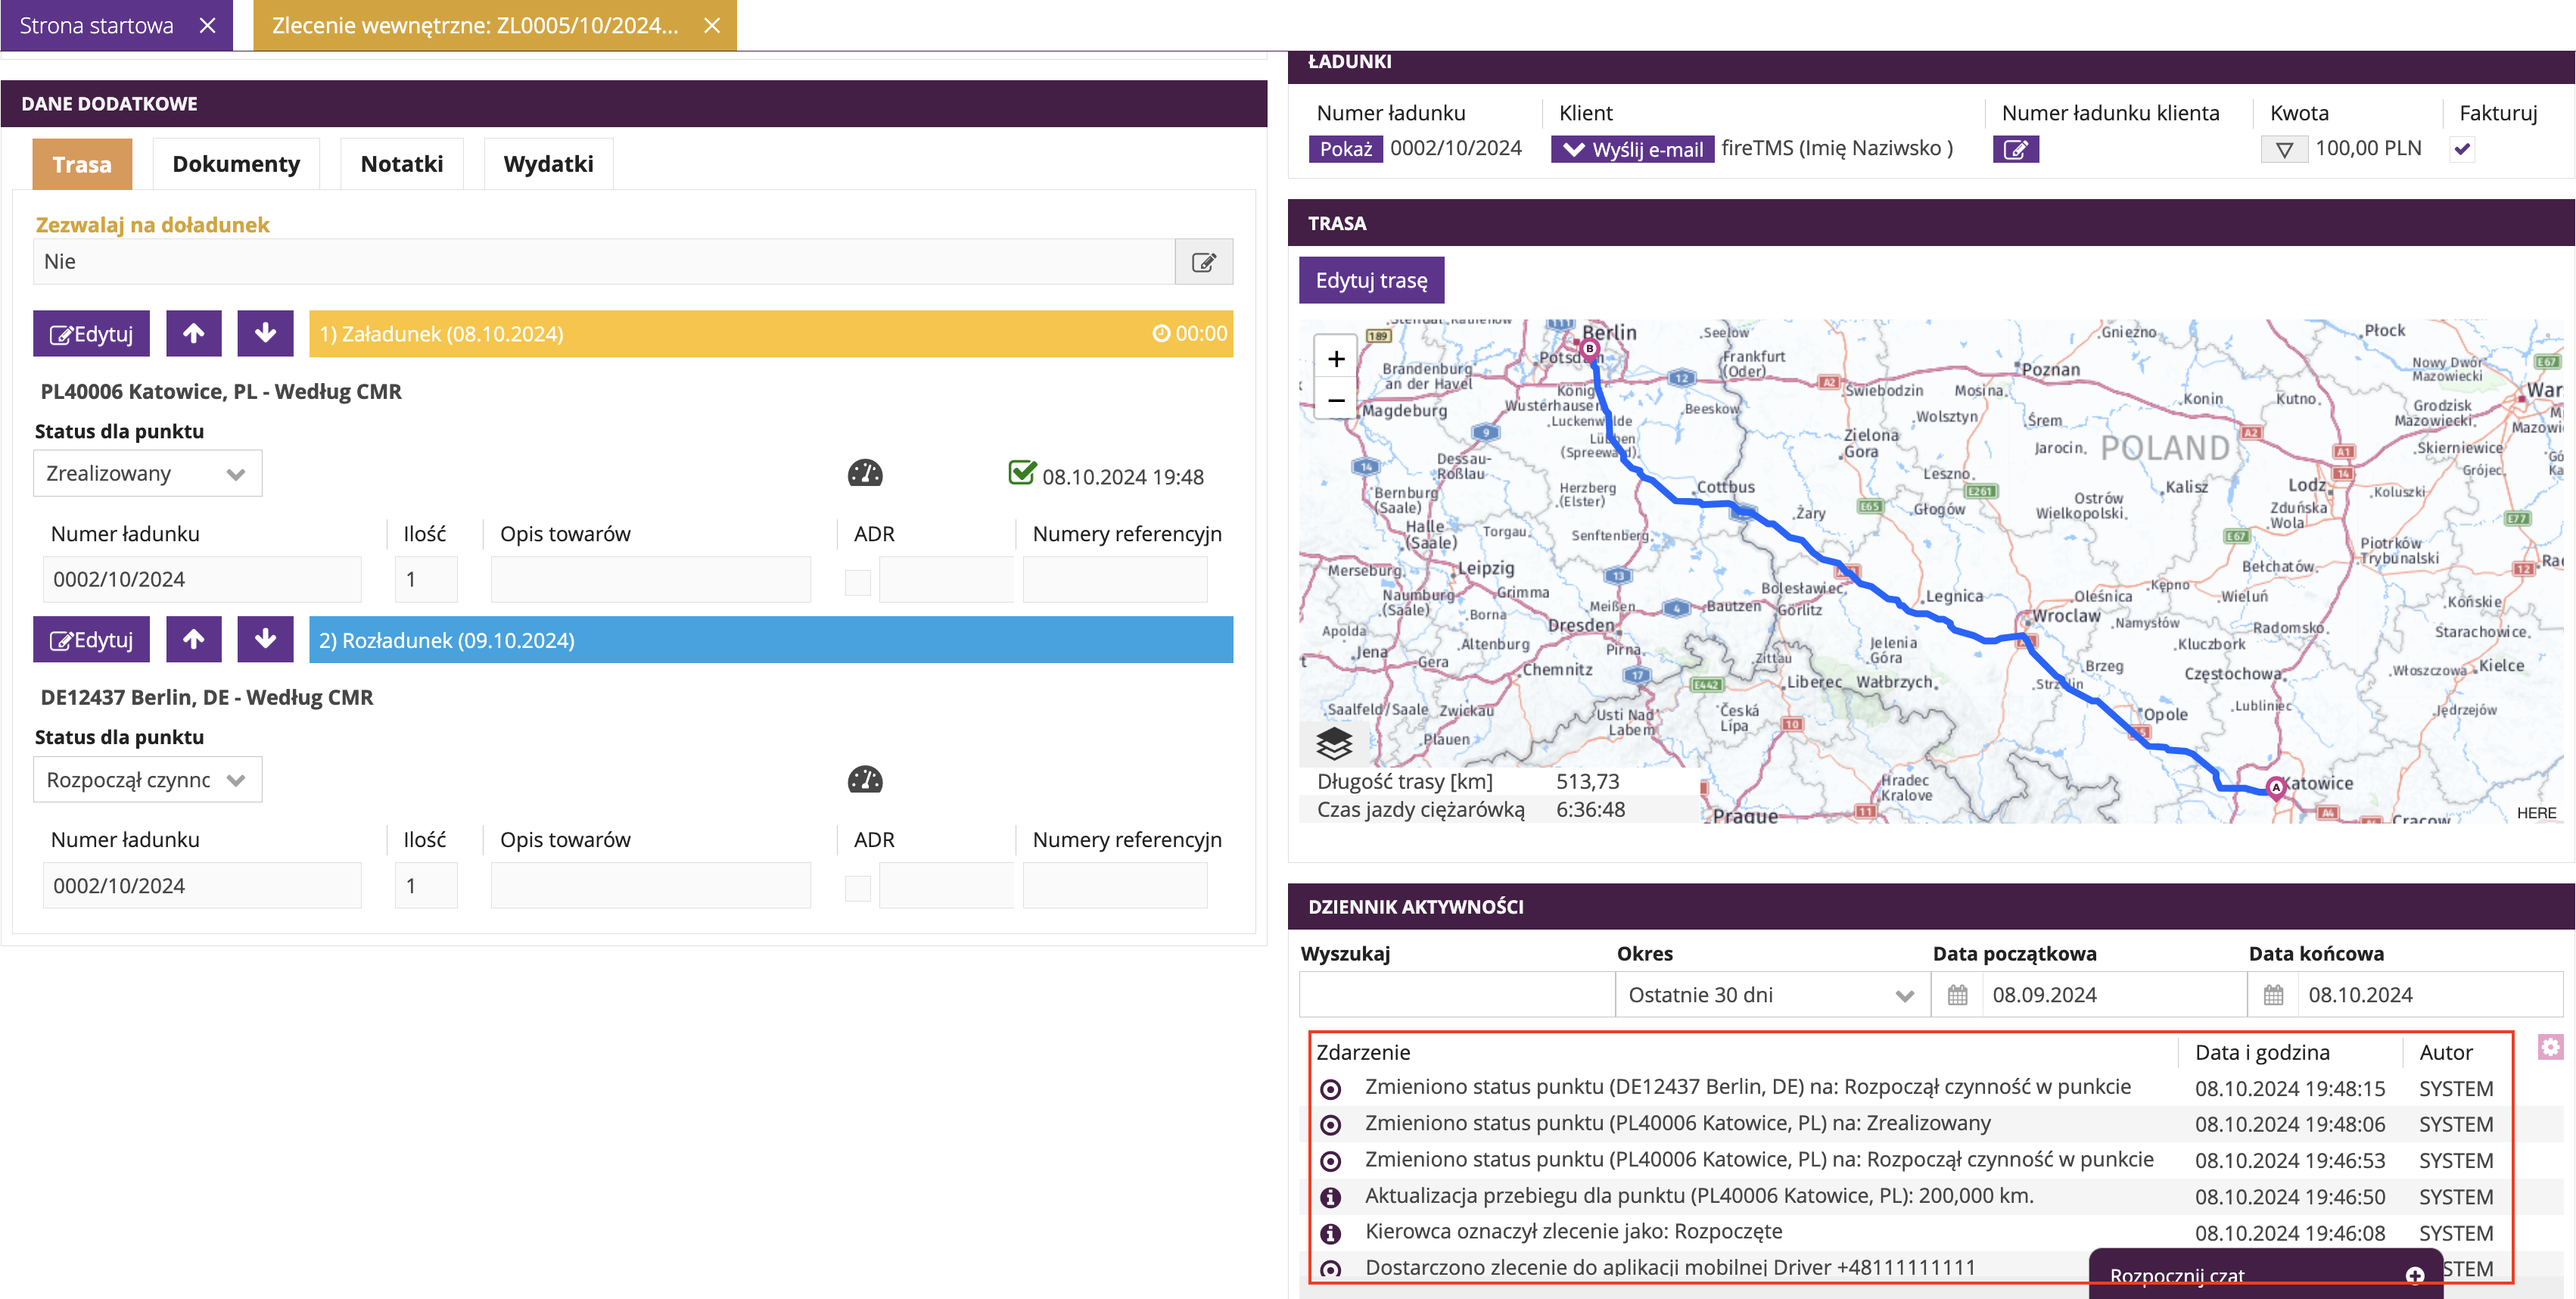Move Rozładunek point down with arrow

[265, 640]
